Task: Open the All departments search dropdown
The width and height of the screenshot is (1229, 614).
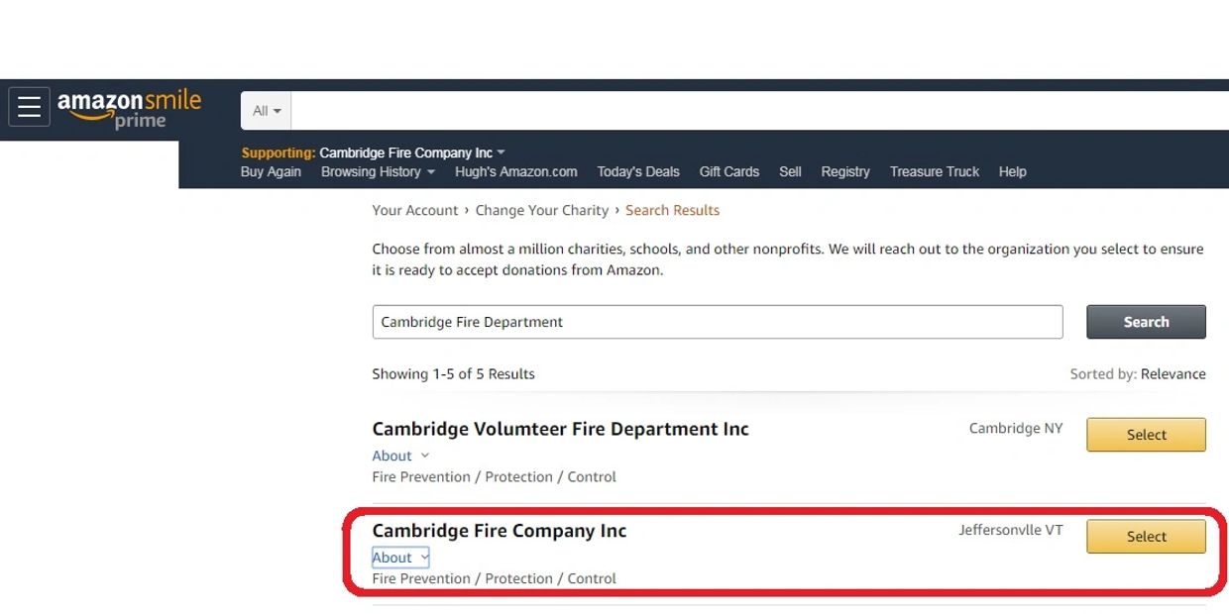Action: pyautogui.click(x=266, y=111)
